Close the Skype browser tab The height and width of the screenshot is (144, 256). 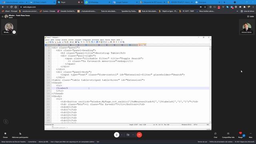click(82, 2)
